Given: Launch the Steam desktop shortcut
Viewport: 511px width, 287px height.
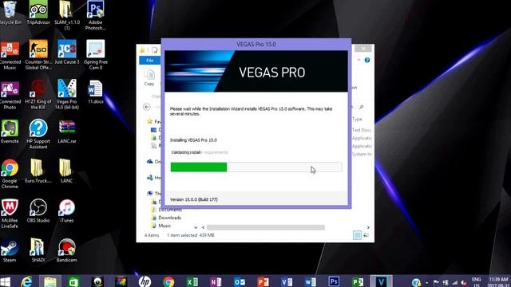Looking at the screenshot, I should point(10,250).
